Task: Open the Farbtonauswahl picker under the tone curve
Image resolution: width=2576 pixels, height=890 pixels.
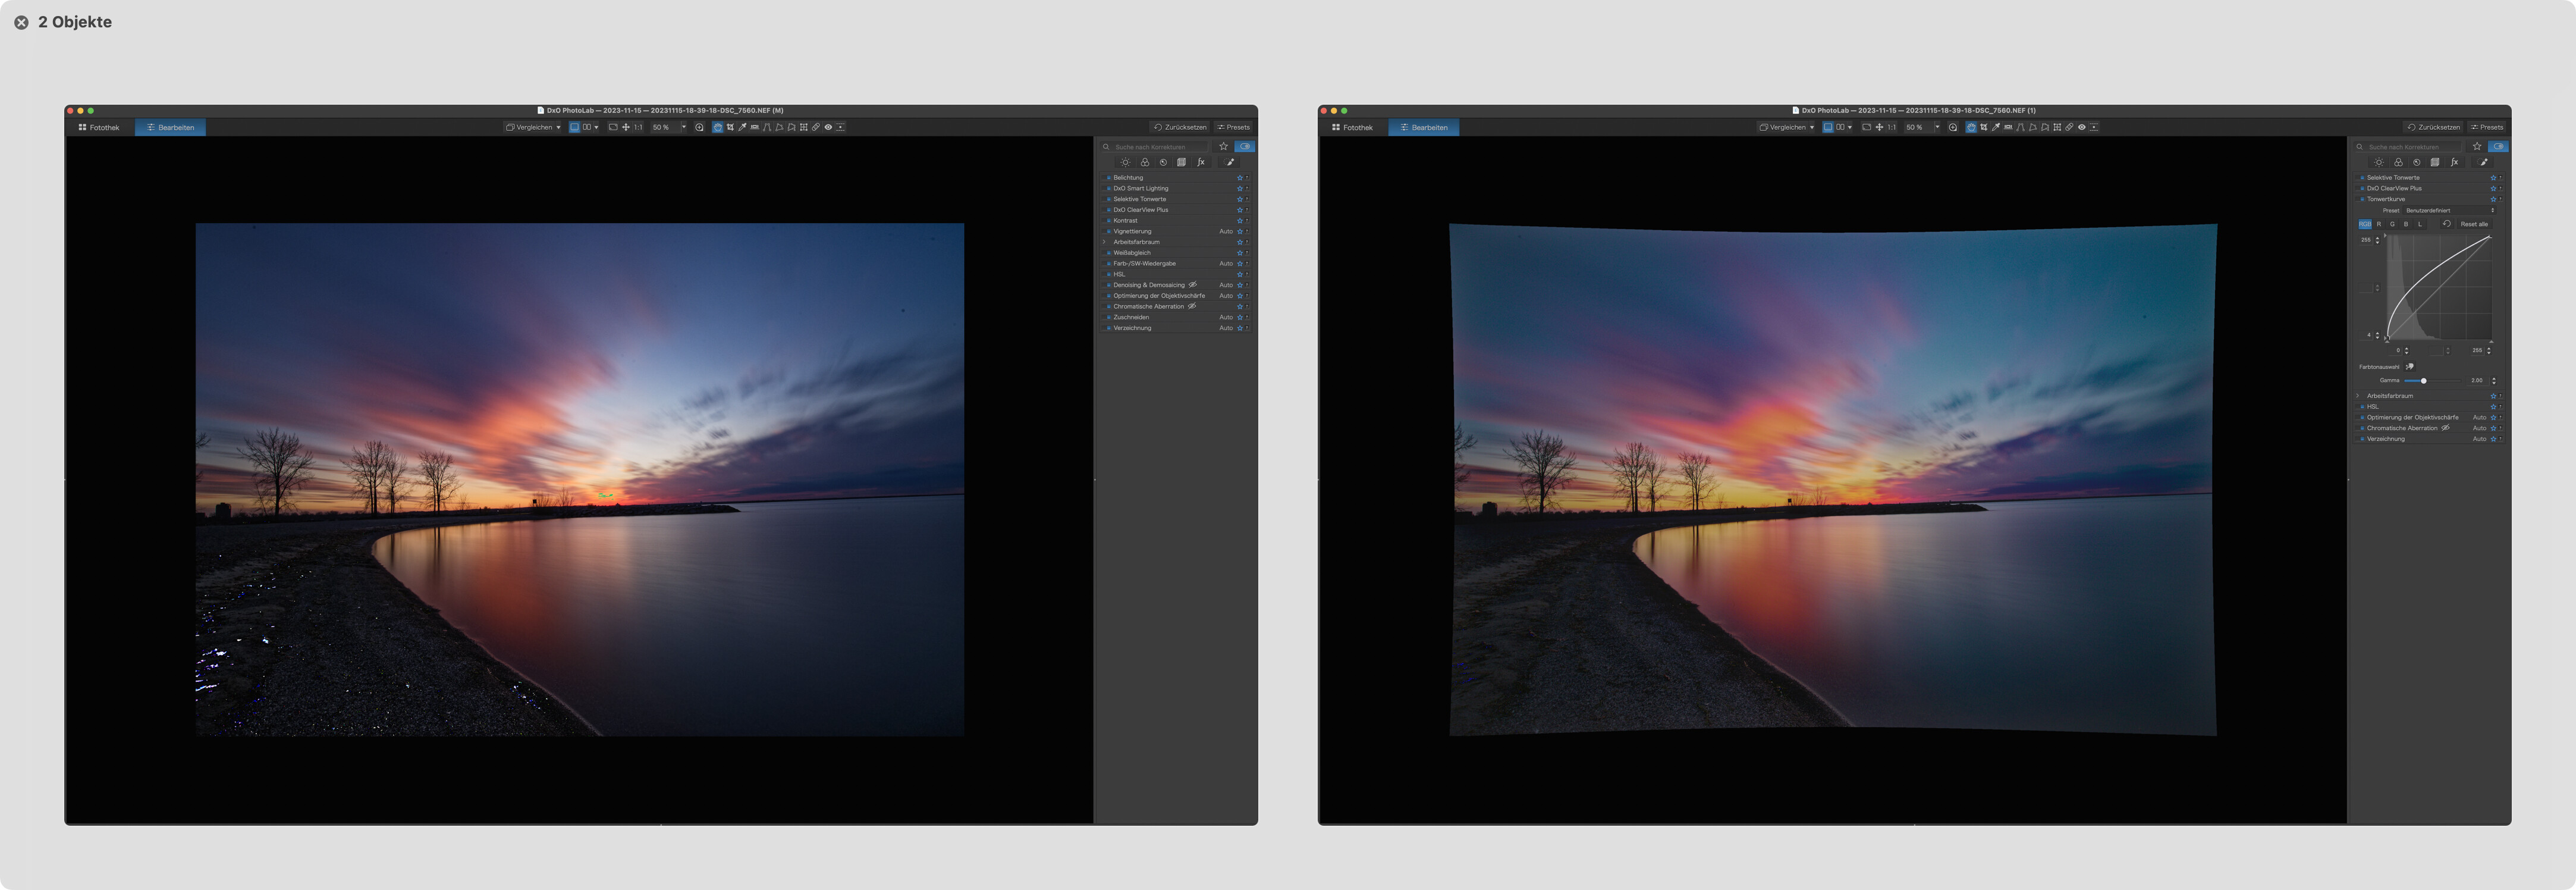Action: 2409,367
